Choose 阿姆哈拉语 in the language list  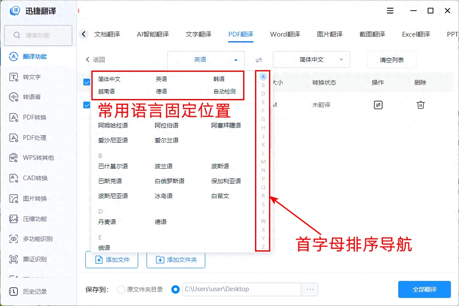pyautogui.click(x=113, y=126)
